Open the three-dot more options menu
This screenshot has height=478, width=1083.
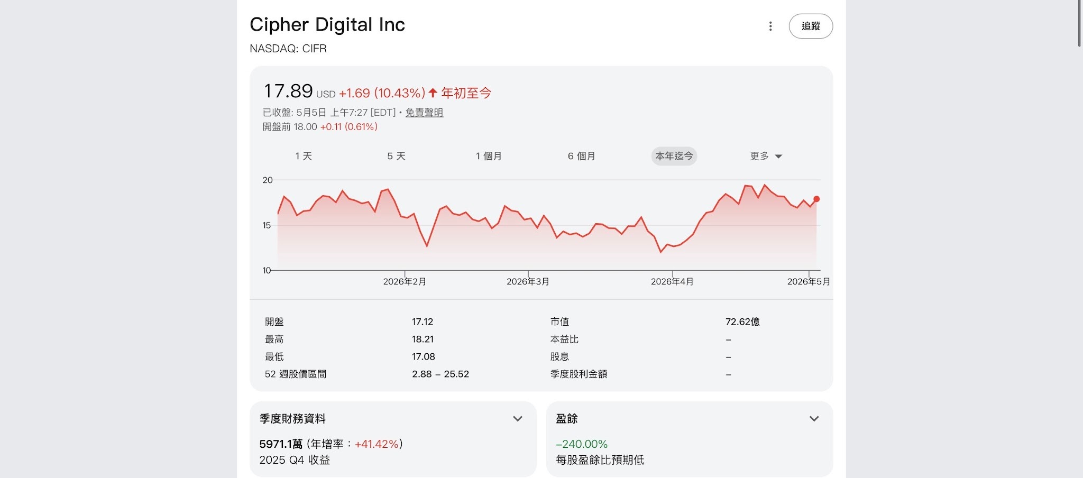[770, 26]
